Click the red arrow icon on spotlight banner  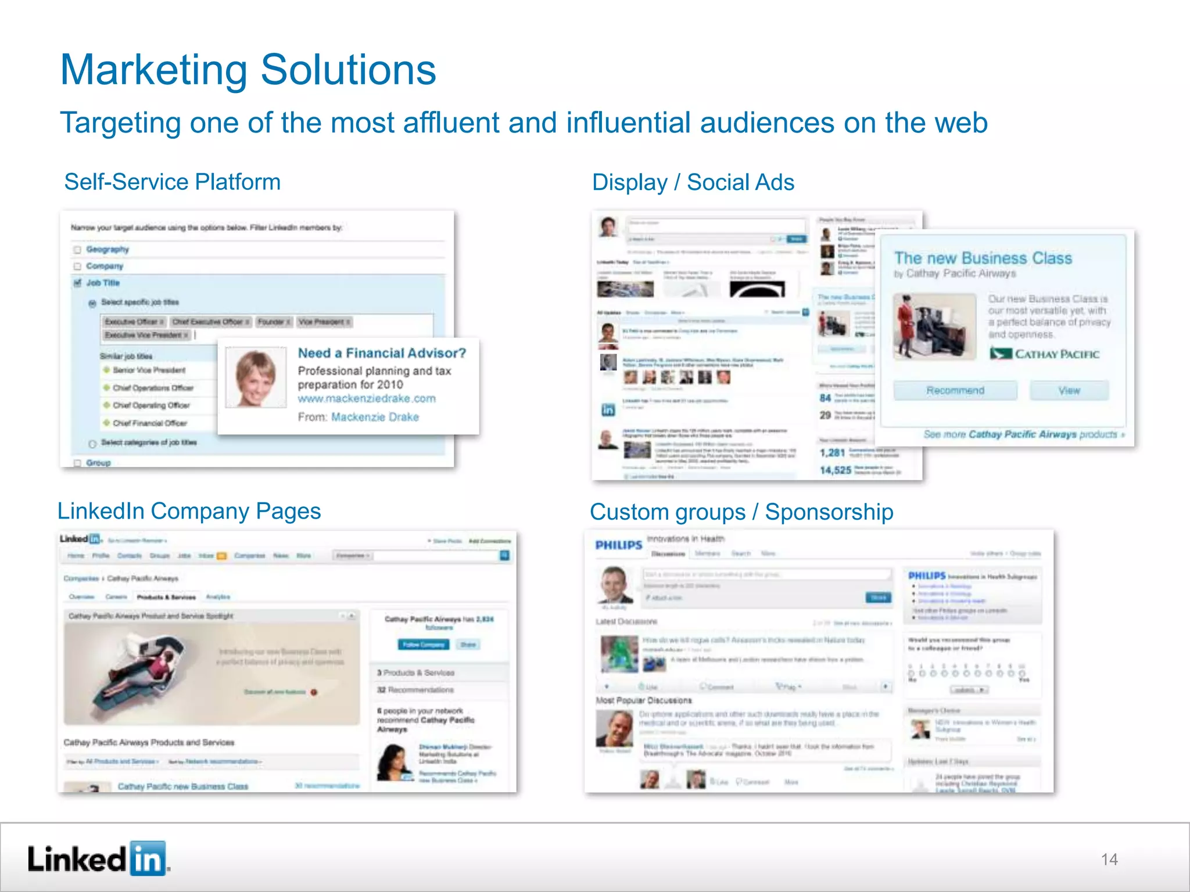314,692
